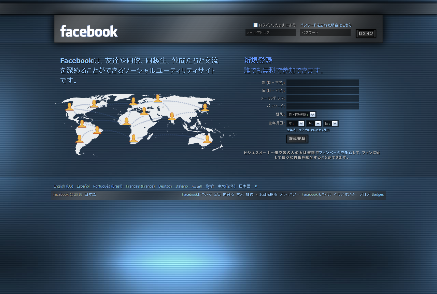Click the facebook logo in the header
The image size is (437, 294).
pyautogui.click(x=89, y=31)
